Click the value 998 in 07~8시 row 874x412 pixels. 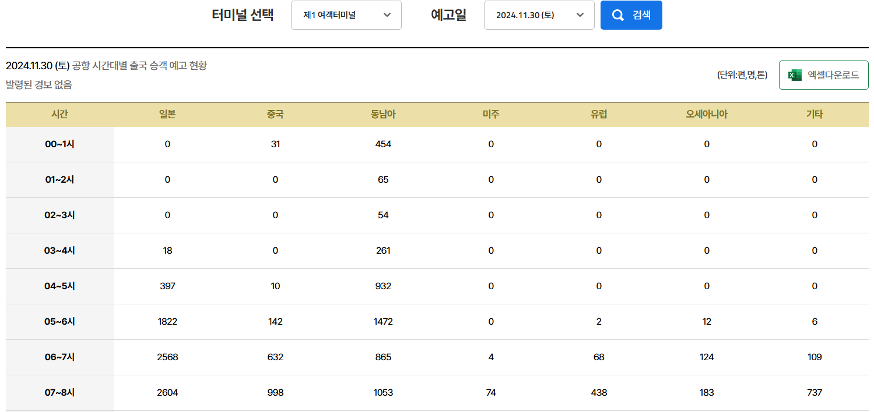pos(275,393)
